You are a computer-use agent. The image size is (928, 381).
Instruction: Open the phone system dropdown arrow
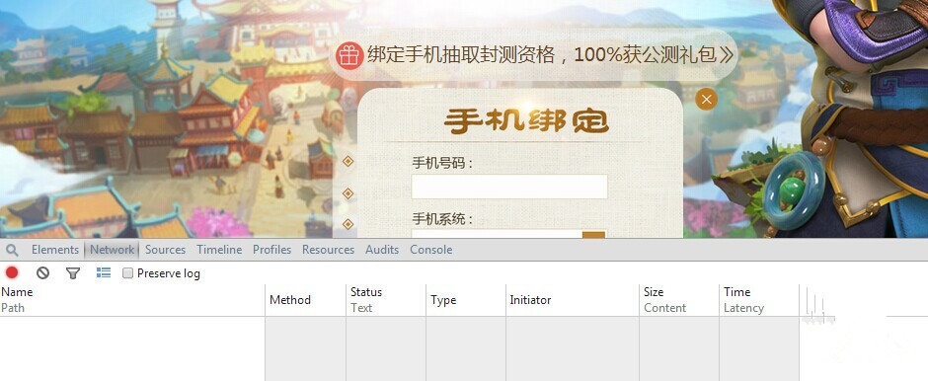point(593,235)
